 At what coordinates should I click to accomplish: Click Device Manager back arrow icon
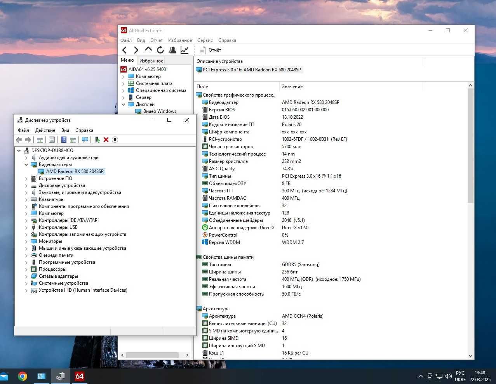coord(19,140)
